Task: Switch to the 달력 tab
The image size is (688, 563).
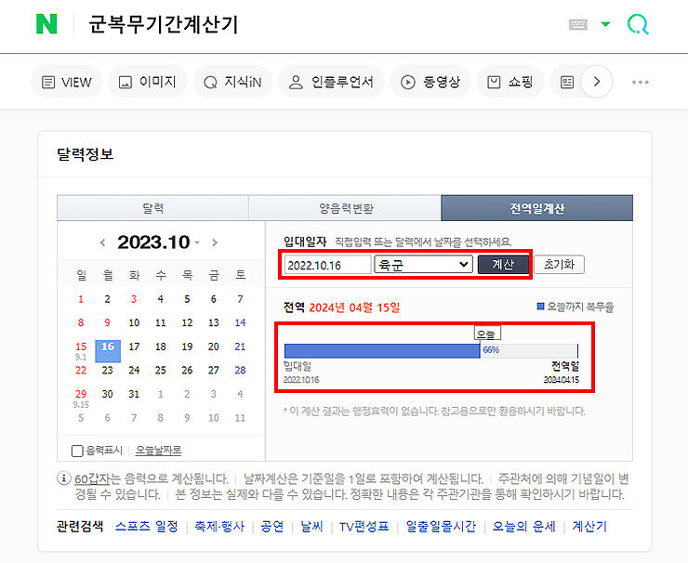Action: point(152,208)
